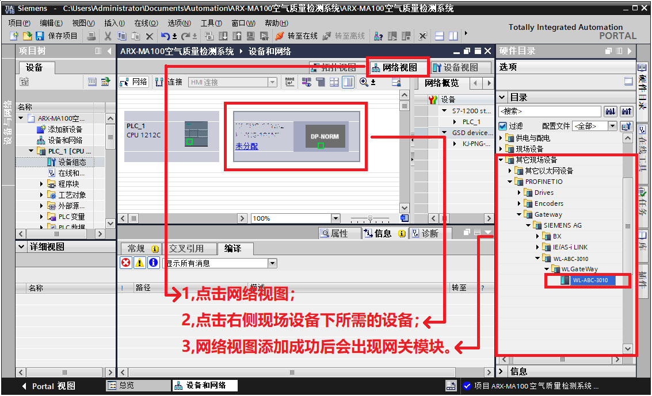Switch to 常规 general tab

[x=143, y=248]
